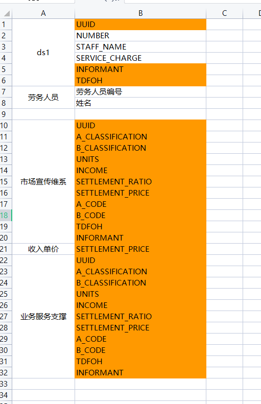
Task: Click the B_CODE cell in row 30
Action: tap(140, 350)
